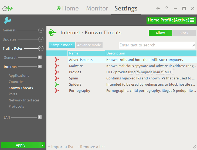Viewport: 197px width, 150px height.
Task: Go to the Home tab
Action: (x=70, y=8)
